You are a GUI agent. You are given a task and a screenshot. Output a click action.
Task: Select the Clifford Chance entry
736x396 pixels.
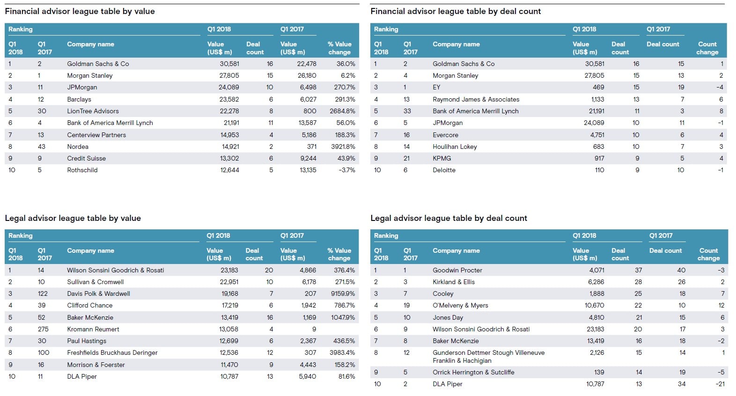90,305
